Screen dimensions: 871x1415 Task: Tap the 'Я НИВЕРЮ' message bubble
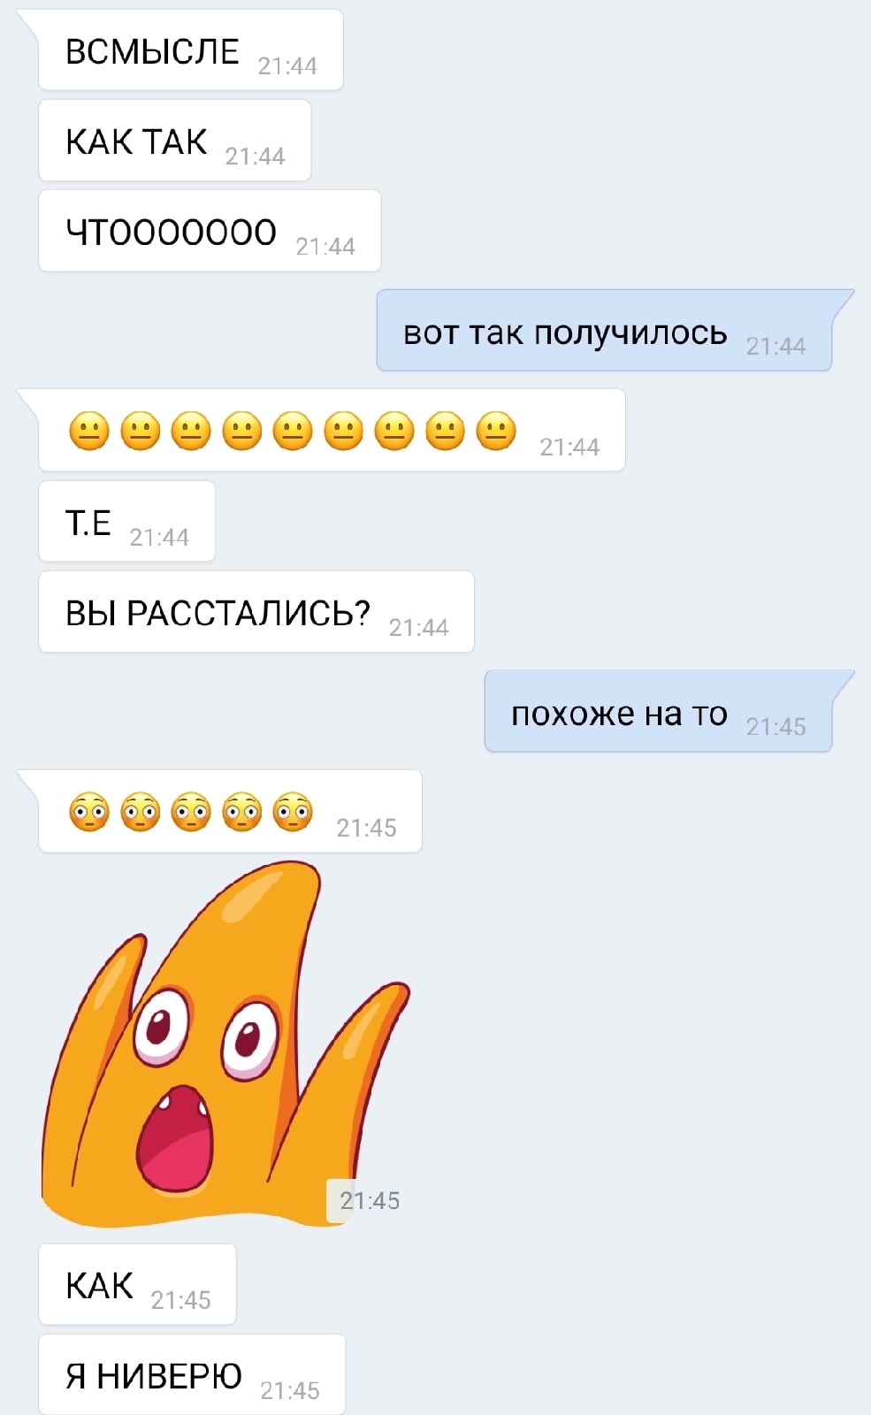pos(192,1374)
